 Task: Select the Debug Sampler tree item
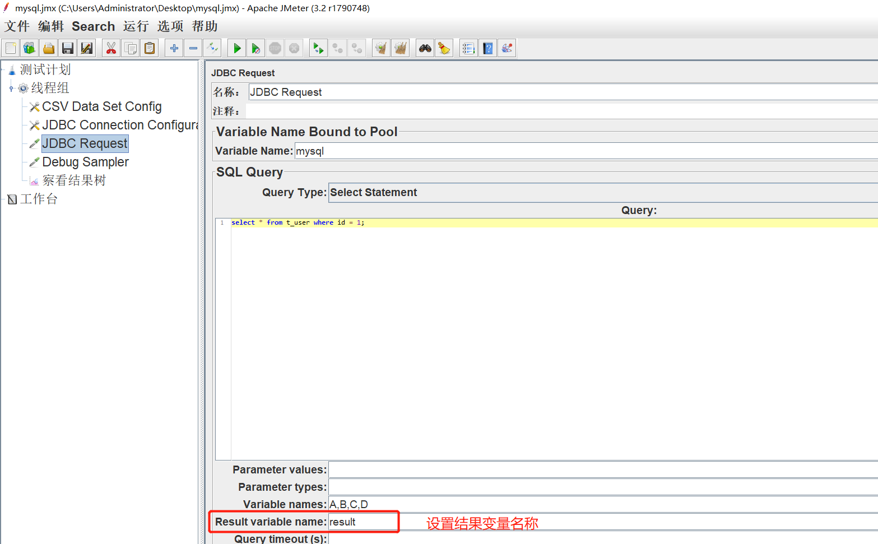pos(86,162)
